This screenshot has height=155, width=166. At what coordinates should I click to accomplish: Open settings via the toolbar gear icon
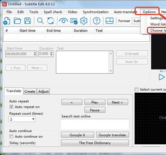84,21
